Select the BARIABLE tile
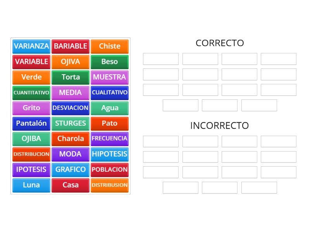 [71, 46]
